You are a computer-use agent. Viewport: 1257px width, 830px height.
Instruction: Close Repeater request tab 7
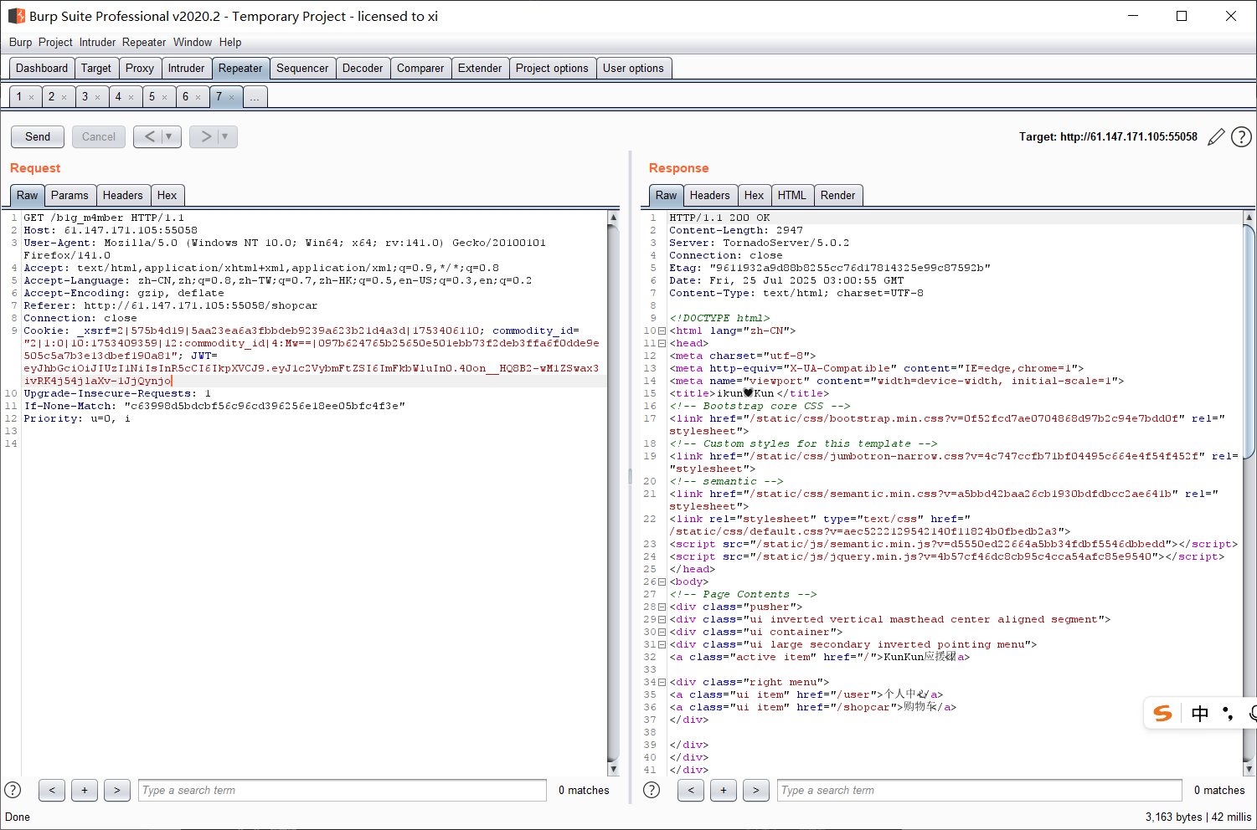[x=231, y=98]
